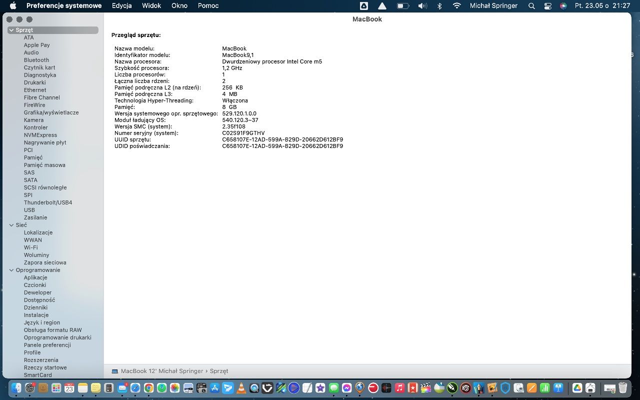The height and width of the screenshot is (400, 640).
Task: Click the date and time in menu bar
Action: pos(602,5)
